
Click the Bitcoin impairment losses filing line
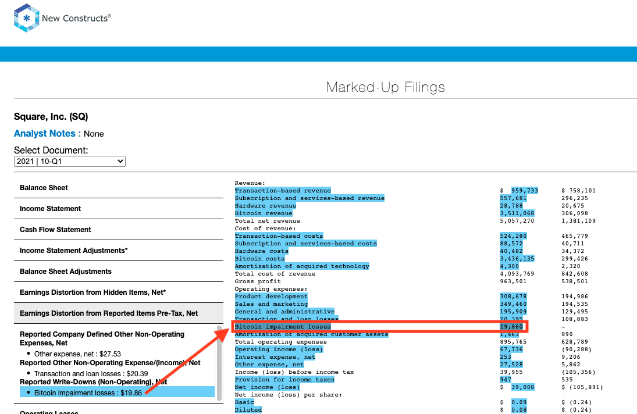(x=283, y=327)
